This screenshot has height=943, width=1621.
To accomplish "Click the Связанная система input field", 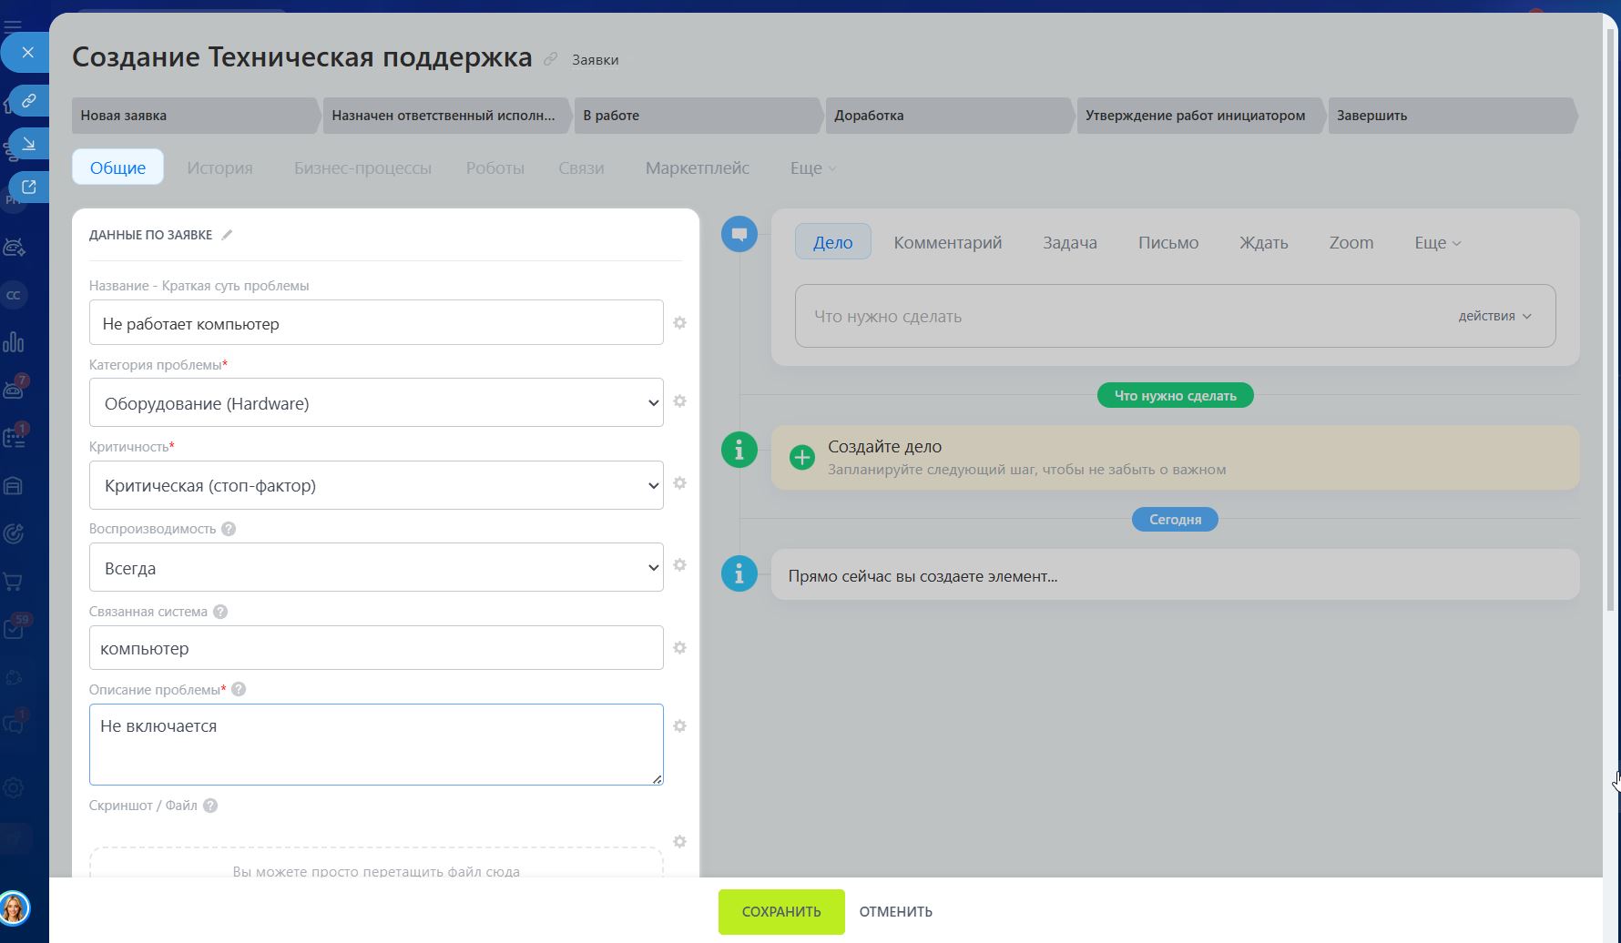I will coord(376,648).
